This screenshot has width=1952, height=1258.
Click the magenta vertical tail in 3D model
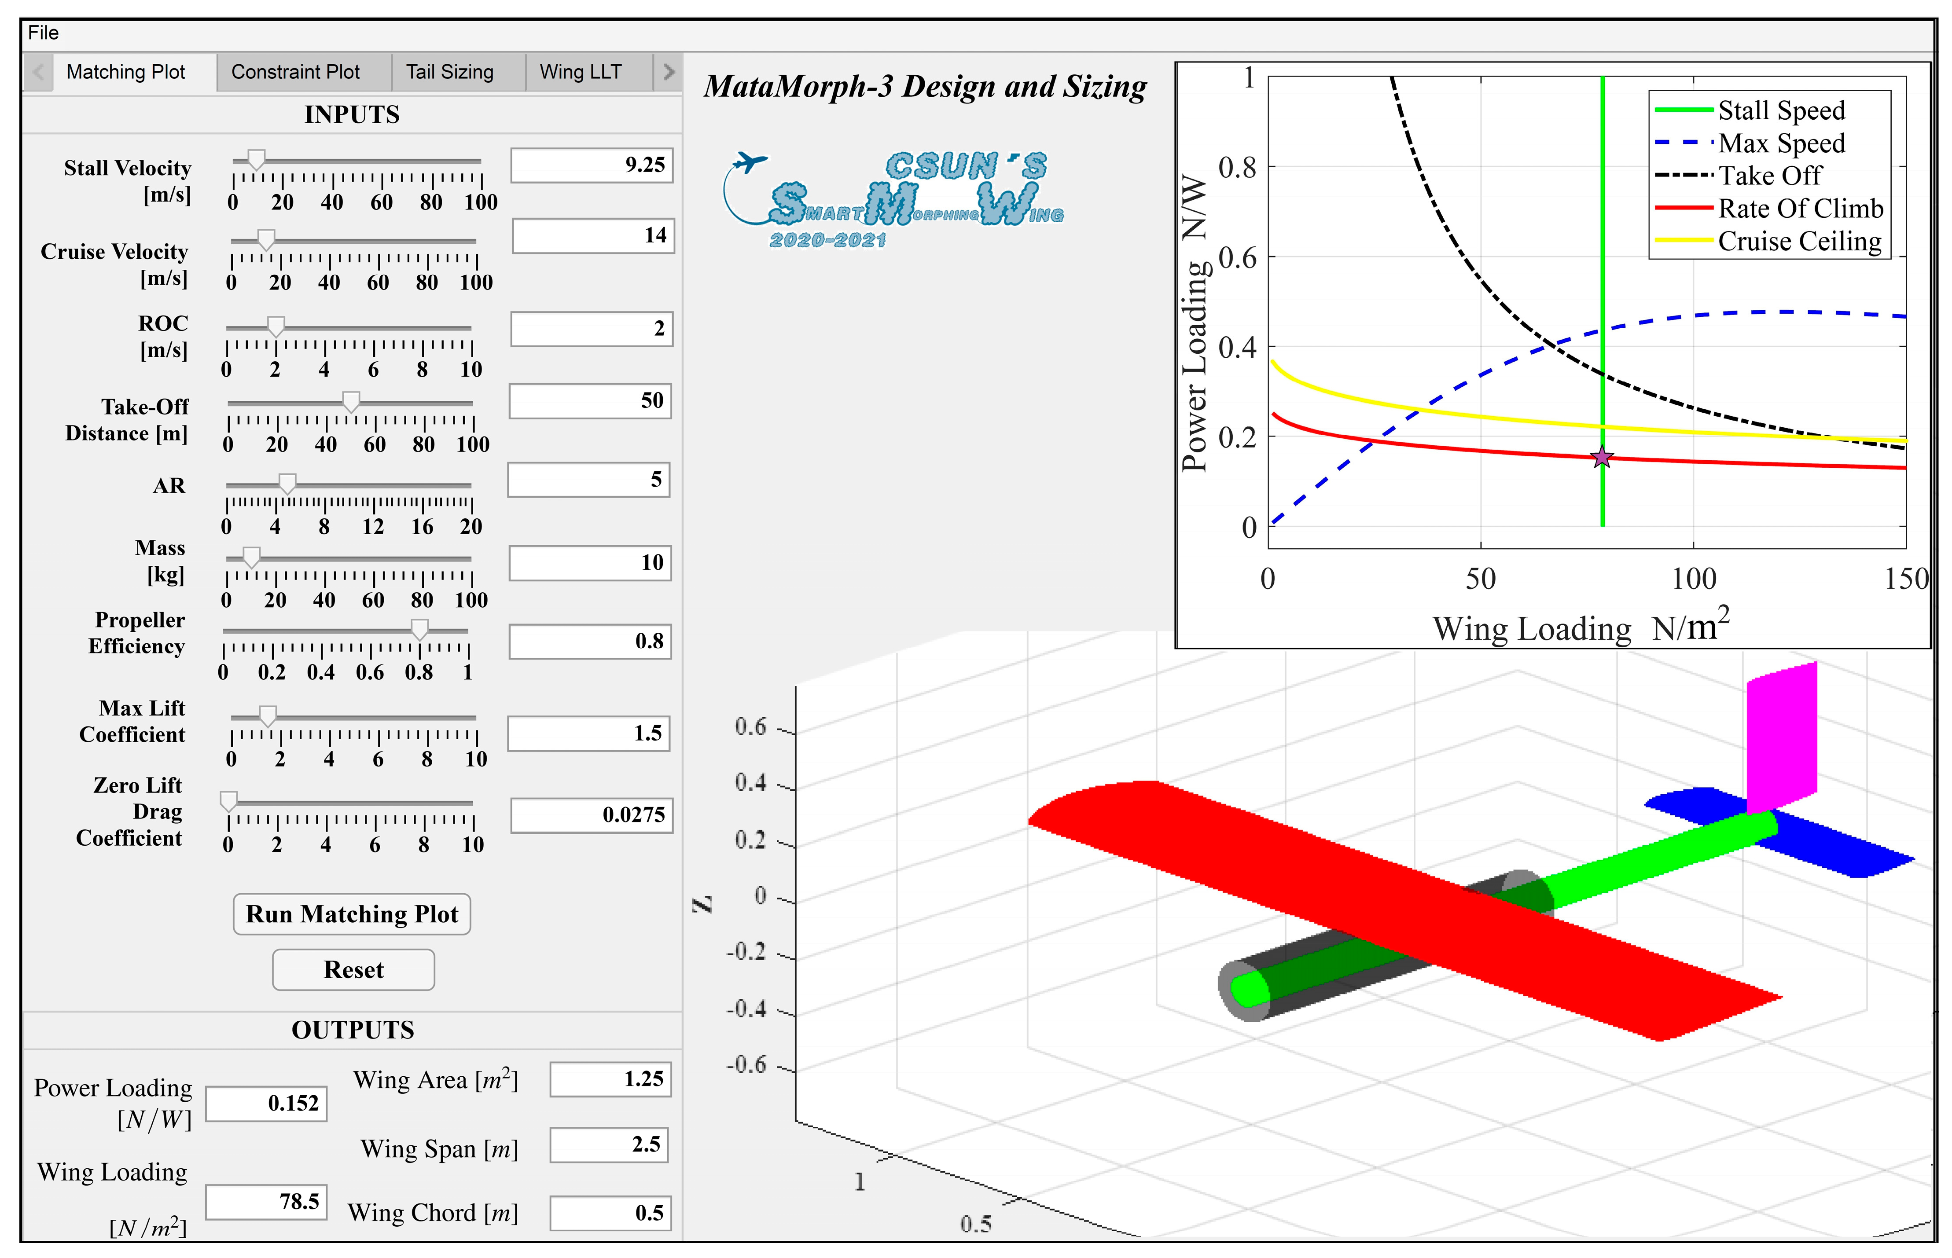tap(1781, 735)
